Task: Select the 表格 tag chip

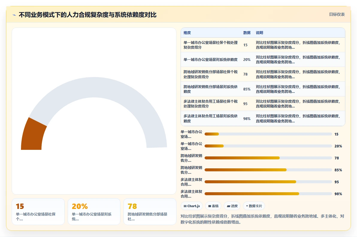Action: (213, 206)
